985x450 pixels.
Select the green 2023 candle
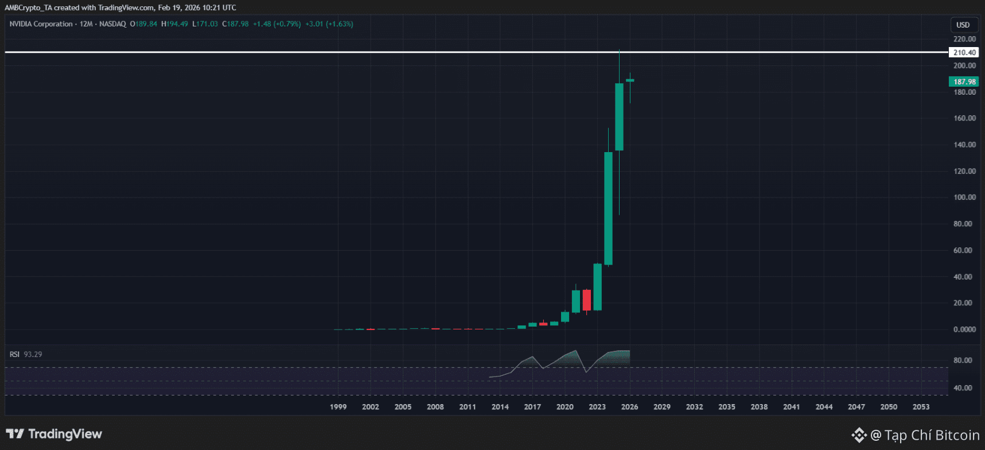[x=597, y=287]
